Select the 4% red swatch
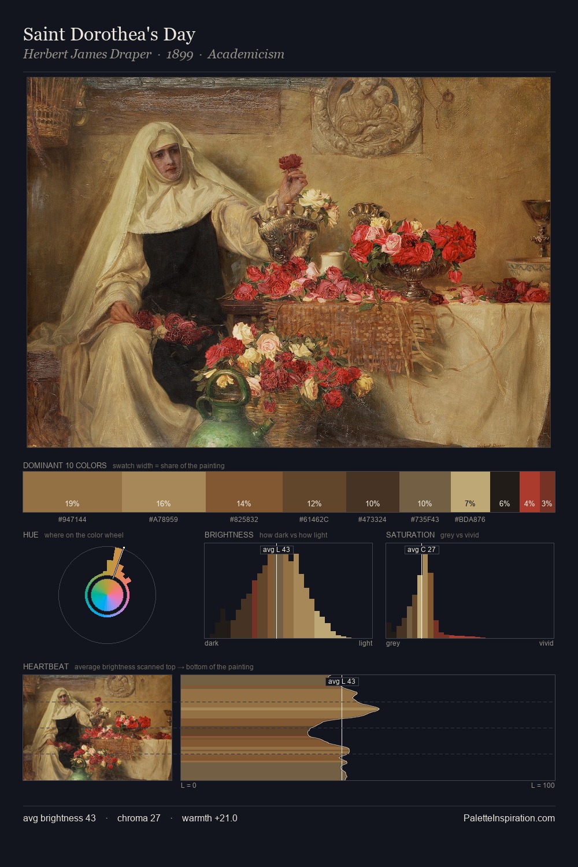 click(529, 492)
